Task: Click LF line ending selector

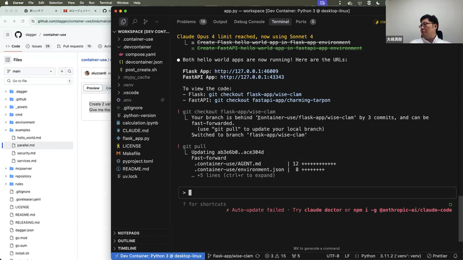Action: [347, 256]
